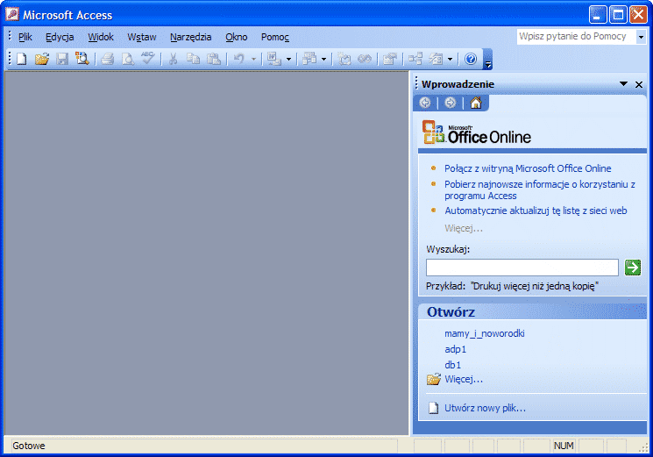Click Więcej link under Otwórz section
653x457 pixels.
(x=463, y=379)
